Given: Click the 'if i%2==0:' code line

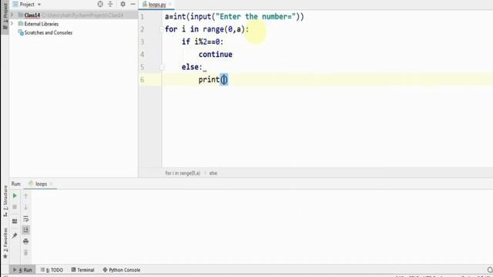Looking at the screenshot, I should coord(203,42).
